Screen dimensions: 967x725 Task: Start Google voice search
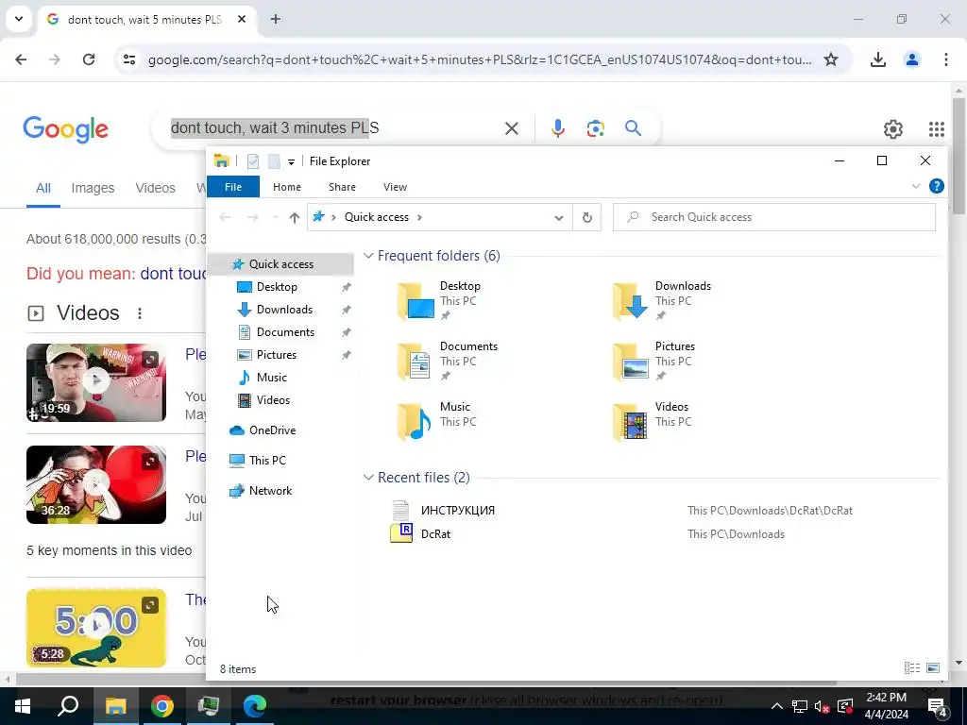(558, 128)
